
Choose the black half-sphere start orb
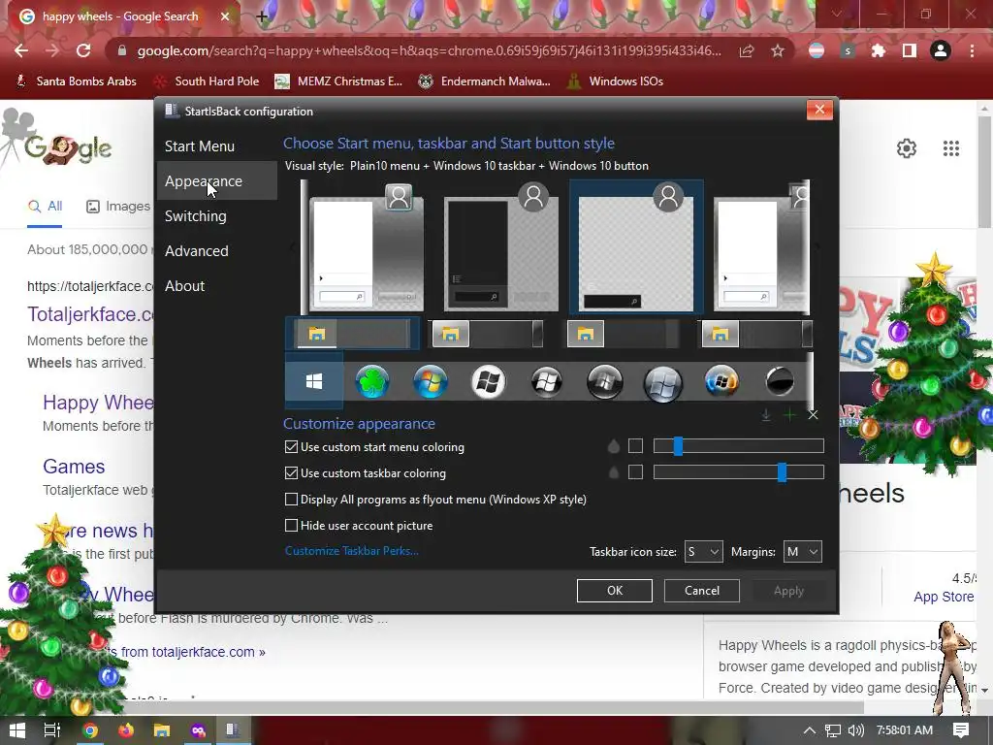click(780, 382)
